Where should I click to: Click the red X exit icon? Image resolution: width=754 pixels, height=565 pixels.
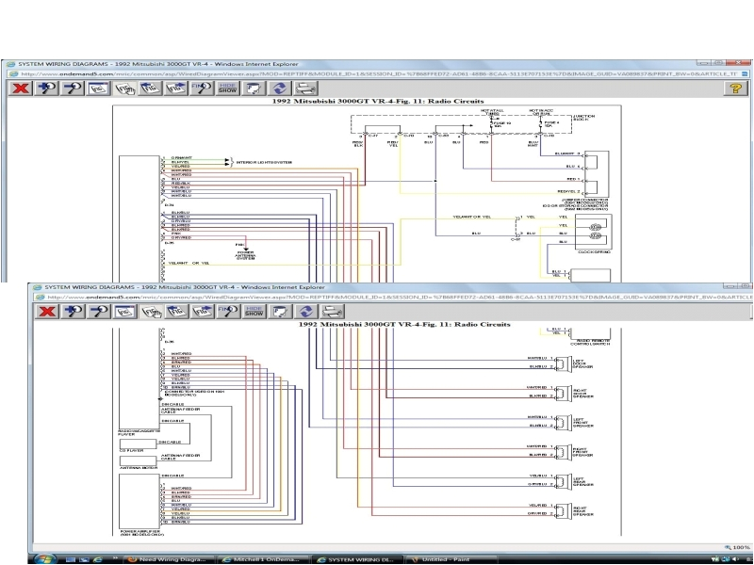[x=21, y=87]
